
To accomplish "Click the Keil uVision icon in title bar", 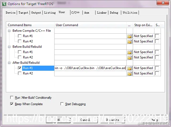I will [4, 4].
